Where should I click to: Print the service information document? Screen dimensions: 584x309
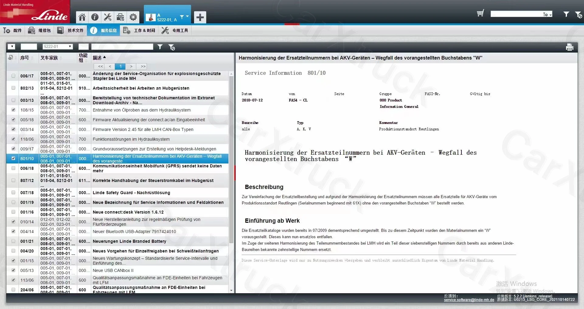click(570, 47)
